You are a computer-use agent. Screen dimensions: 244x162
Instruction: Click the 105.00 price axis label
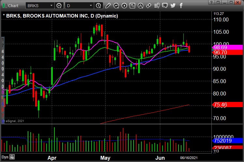tap(221, 32)
